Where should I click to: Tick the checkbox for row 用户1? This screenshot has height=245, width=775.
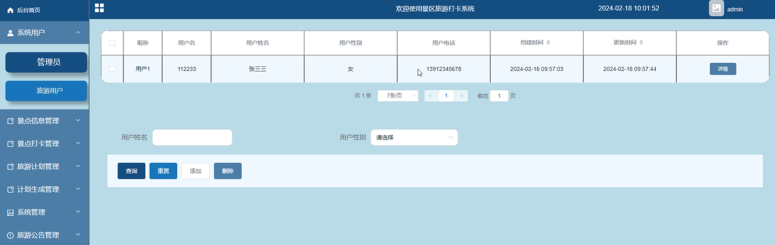[x=112, y=69]
